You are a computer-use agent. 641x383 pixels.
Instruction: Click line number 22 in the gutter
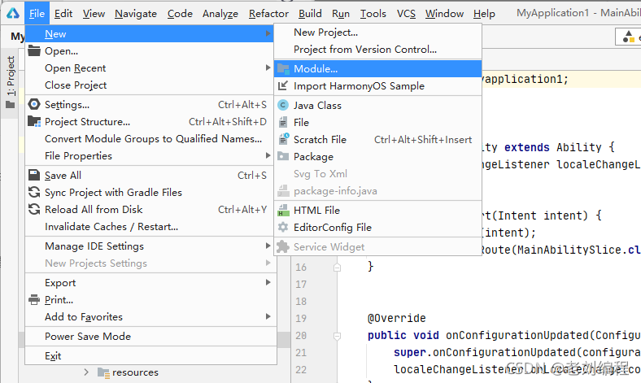pyautogui.click(x=301, y=369)
